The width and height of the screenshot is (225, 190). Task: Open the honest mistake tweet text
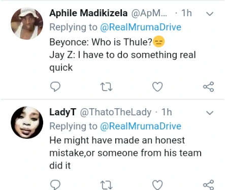click(125, 153)
